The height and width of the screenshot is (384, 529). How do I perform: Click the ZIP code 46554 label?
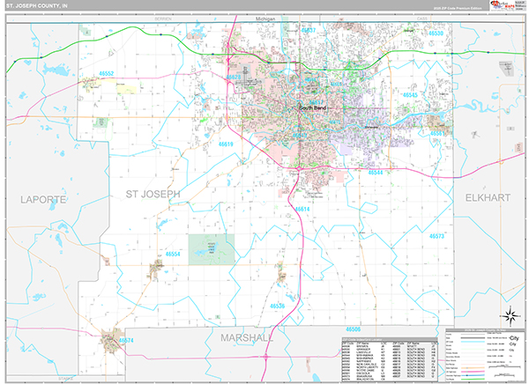(x=174, y=254)
